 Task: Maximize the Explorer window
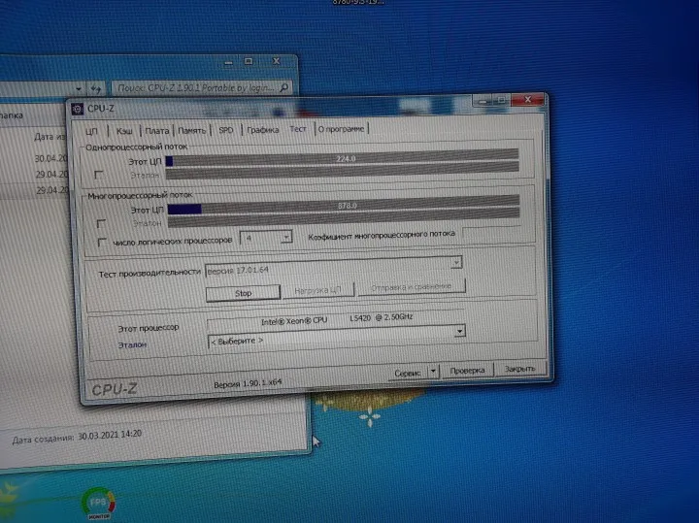249,61
